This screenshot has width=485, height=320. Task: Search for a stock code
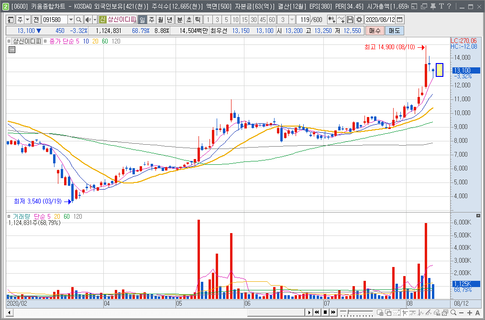79,20
